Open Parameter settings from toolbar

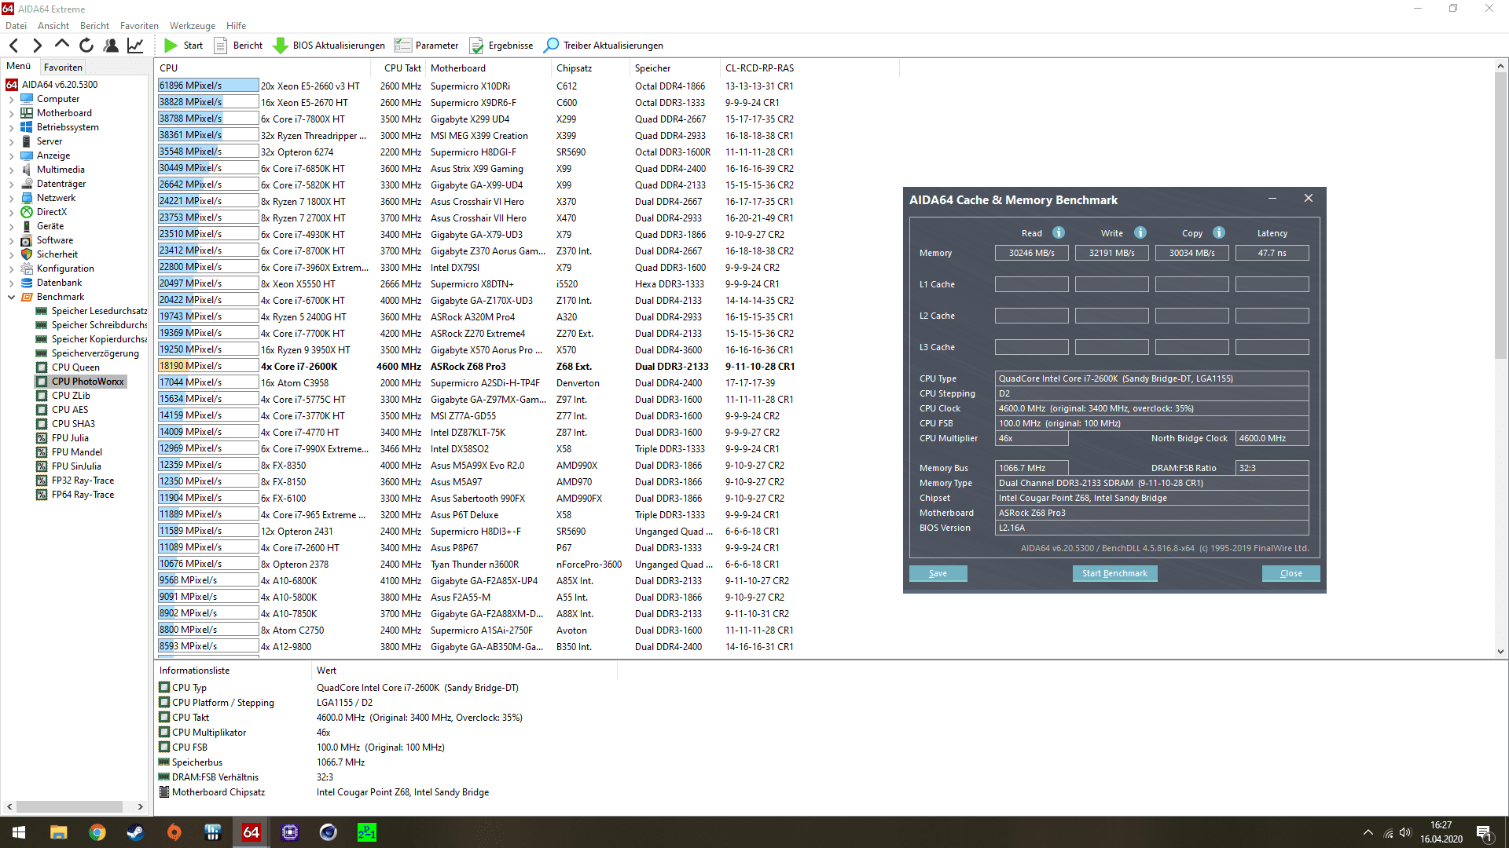coord(426,46)
